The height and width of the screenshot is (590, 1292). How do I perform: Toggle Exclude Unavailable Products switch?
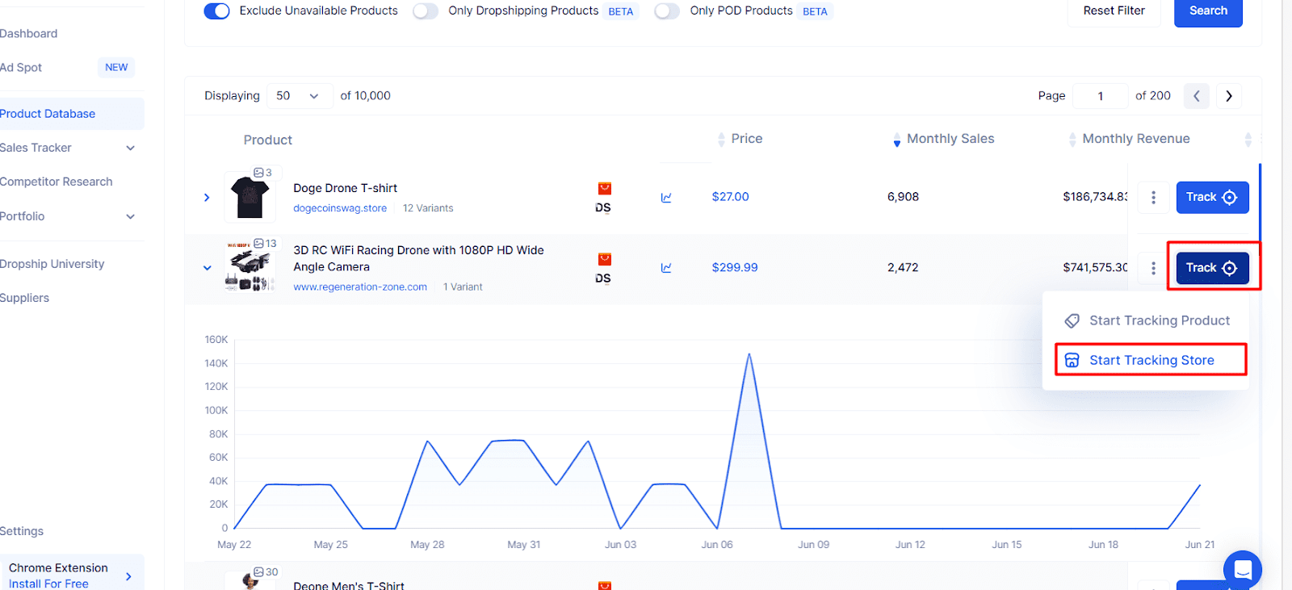pyautogui.click(x=216, y=11)
